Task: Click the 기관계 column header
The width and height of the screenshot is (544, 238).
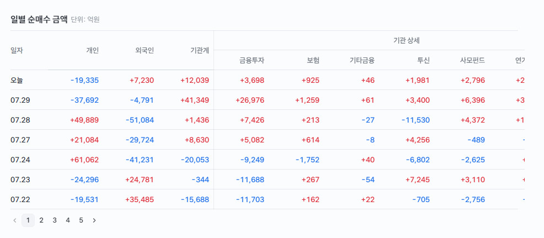Action: pos(200,50)
